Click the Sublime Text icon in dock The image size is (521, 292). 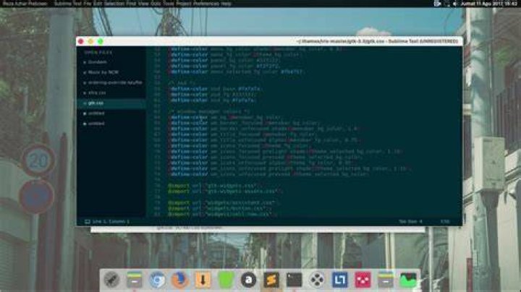(x=271, y=280)
